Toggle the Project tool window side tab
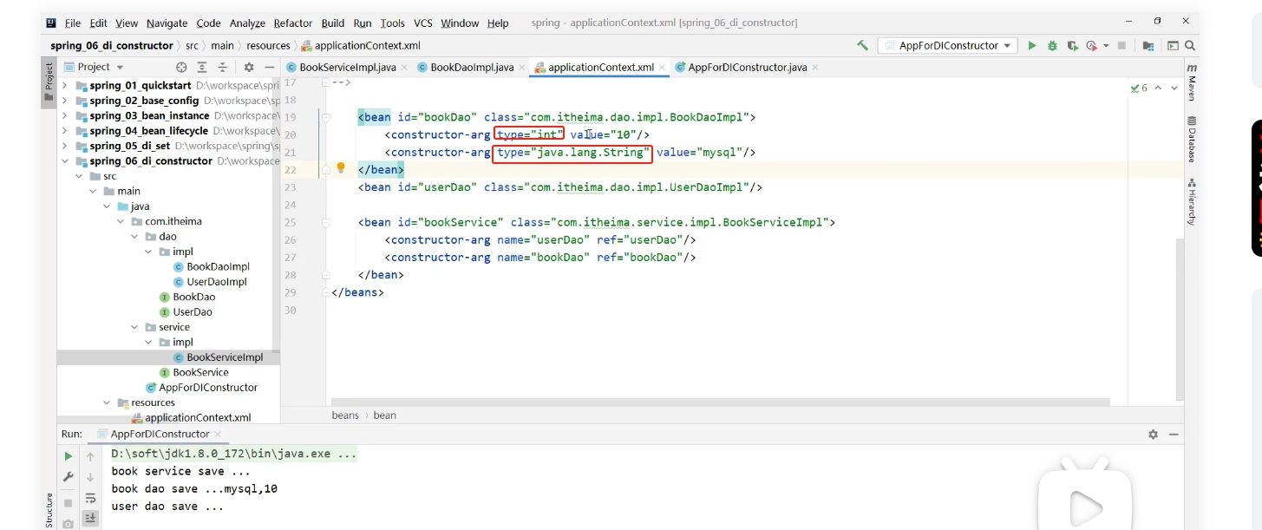This screenshot has width=1262, height=530. (49, 82)
